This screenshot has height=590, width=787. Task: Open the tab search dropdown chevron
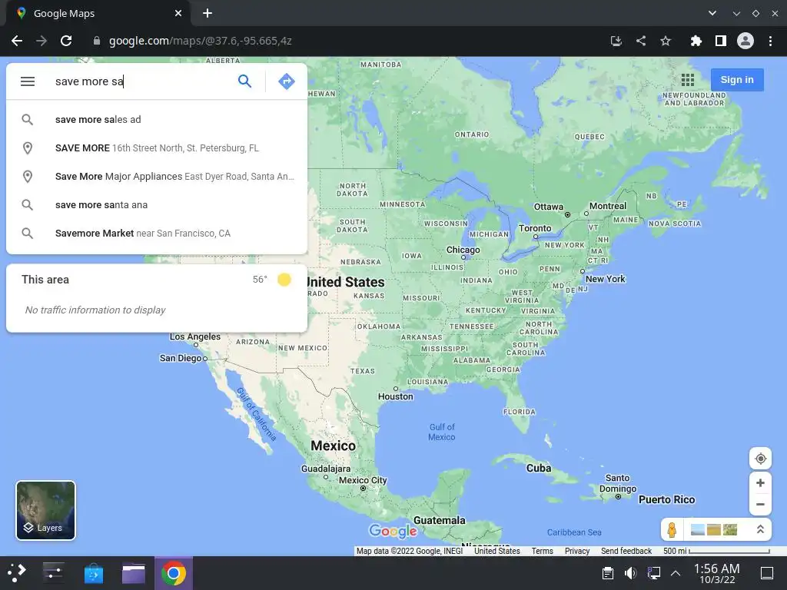point(712,14)
